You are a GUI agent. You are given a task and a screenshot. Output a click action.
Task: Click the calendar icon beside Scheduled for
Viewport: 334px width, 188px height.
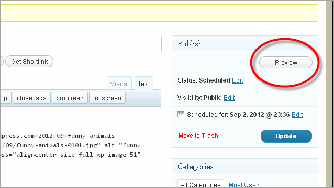click(x=181, y=114)
